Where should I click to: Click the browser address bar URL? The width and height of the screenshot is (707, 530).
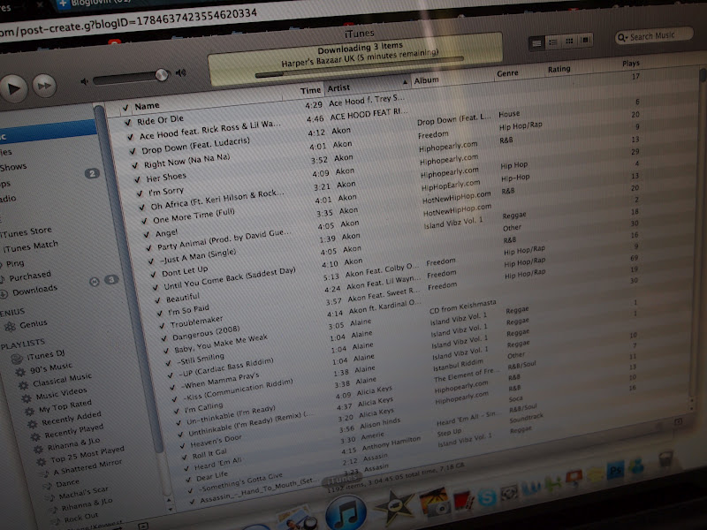tap(128, 24)
